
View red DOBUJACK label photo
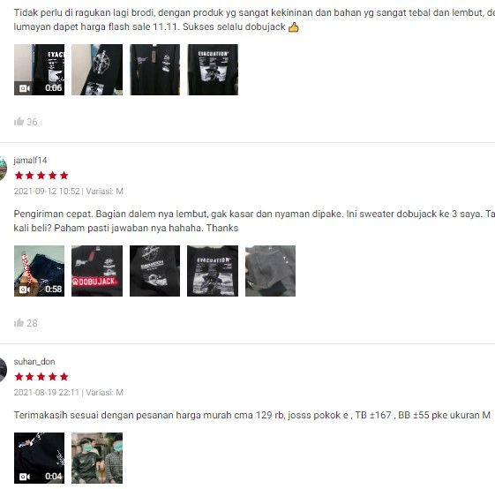97,271
